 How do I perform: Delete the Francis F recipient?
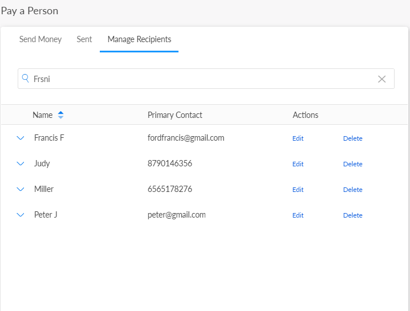point(352,138)
